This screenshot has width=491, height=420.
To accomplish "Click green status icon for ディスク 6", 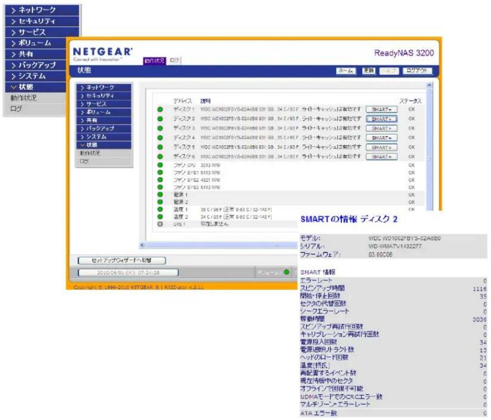I will [x=160, y=157].
